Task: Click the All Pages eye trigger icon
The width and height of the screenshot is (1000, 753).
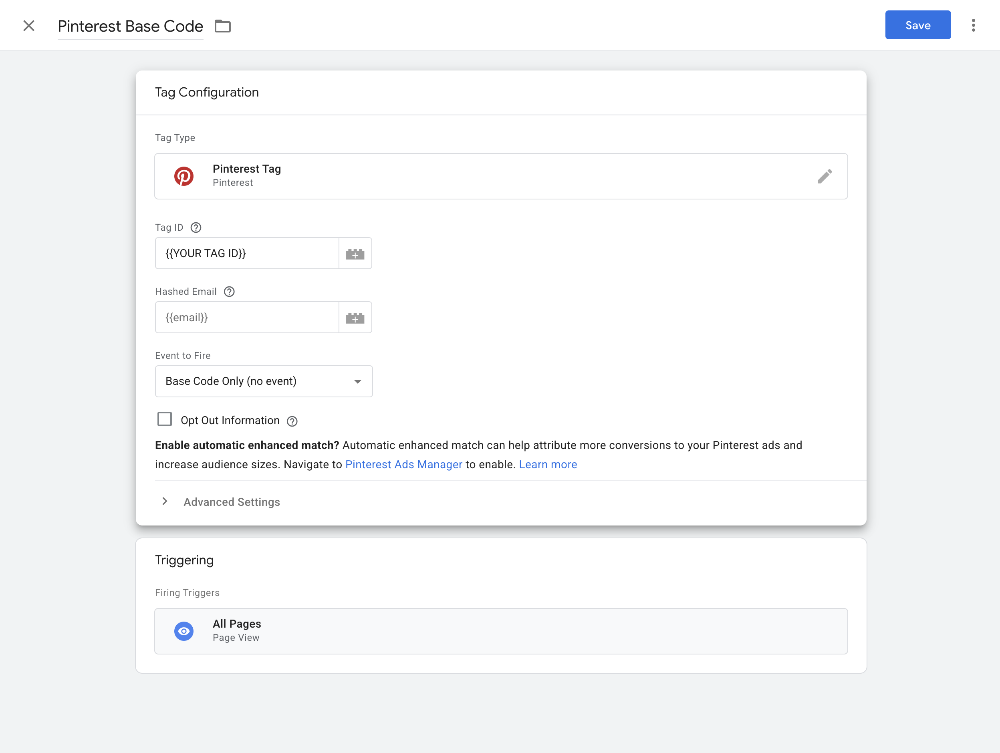Action: click(184, 631)
